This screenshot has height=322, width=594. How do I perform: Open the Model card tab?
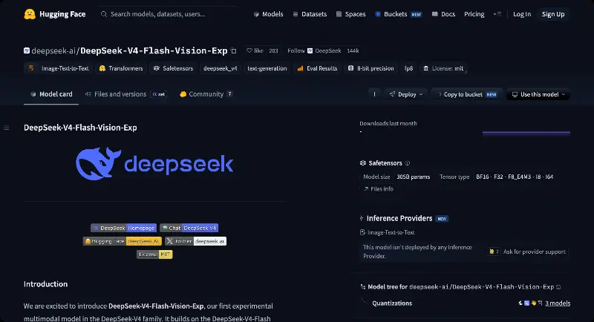coord(51,94)
